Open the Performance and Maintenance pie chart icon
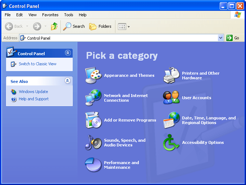Screen dimensions: 246x185 point(94,165)
